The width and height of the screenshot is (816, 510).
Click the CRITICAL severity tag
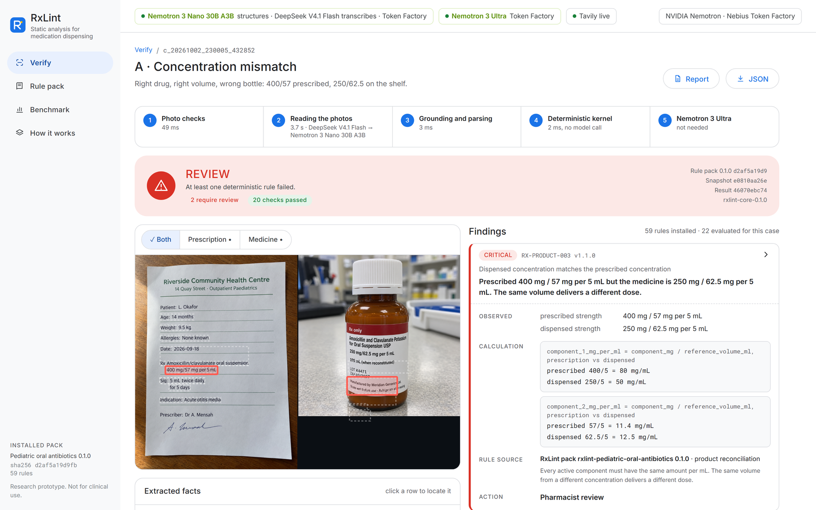[x=498, y=255]
